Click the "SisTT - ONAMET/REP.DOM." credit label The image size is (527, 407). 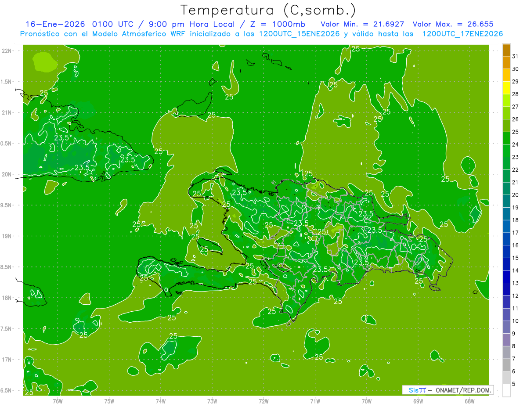click(x=448, y=390)
